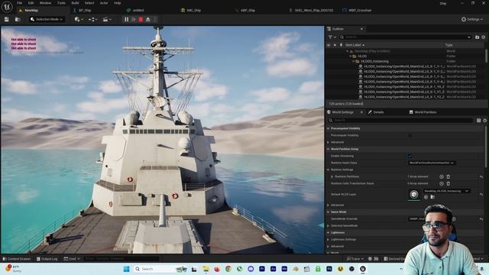
Task: Expand the Lightmass Settings row
Action: click(329, 239)
